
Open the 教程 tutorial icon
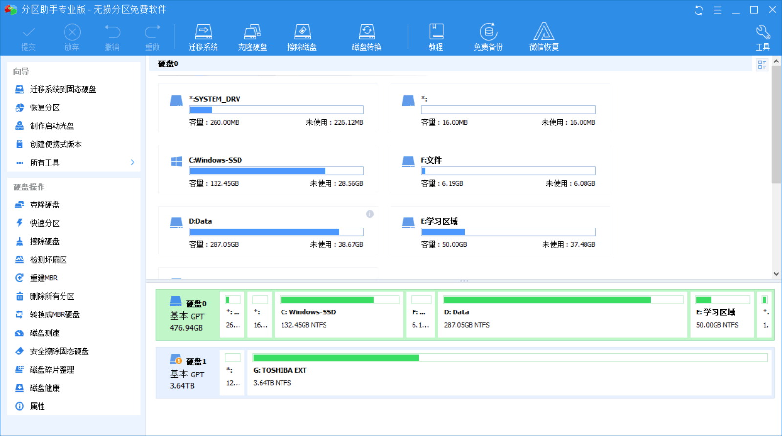(436, 38)
